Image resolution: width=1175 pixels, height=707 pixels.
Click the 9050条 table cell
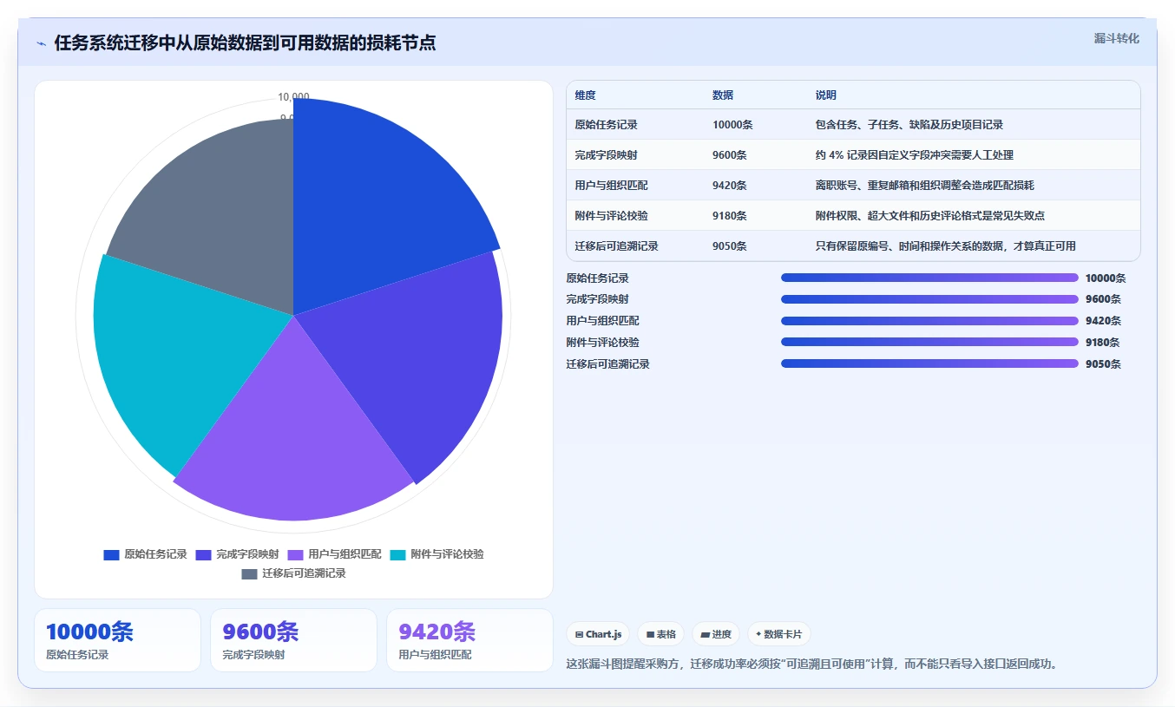(730, 246)
